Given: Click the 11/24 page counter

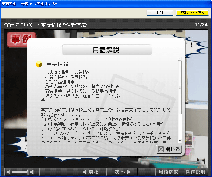Looking at the screenshot, I should pyautogui.click(x=201, y=25).
